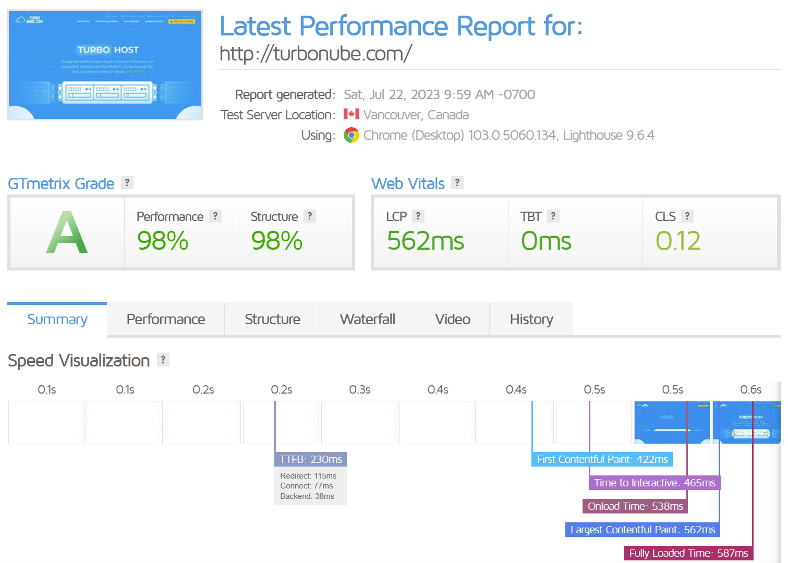Go to the Video tab

452,319
